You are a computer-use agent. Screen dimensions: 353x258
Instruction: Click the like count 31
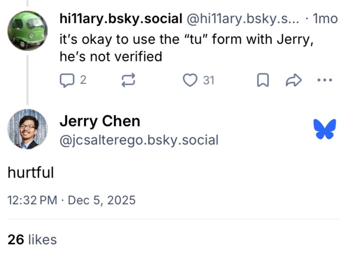click(x=209, y=80)
